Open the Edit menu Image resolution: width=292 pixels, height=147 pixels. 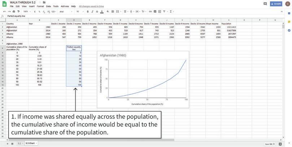click(x=17, y=7)
